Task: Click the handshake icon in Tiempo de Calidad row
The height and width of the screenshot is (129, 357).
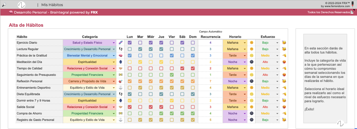Action: pyautogui.click(x=120, y=68)
